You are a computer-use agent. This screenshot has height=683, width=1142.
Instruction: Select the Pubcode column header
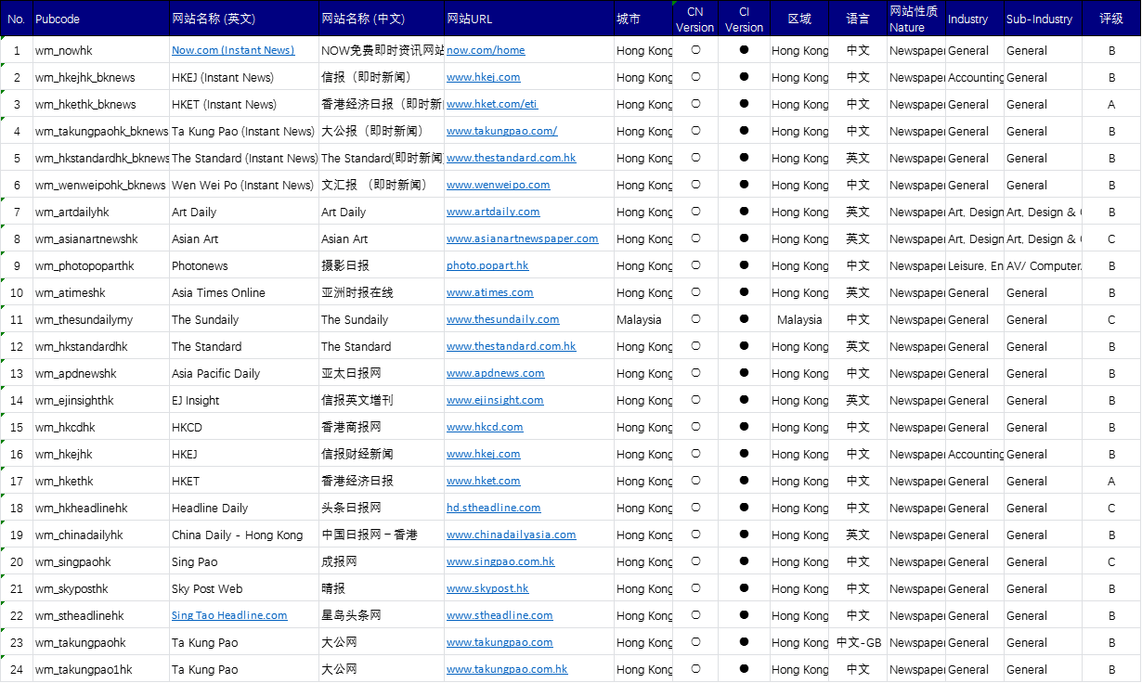[x=101, y=19]
